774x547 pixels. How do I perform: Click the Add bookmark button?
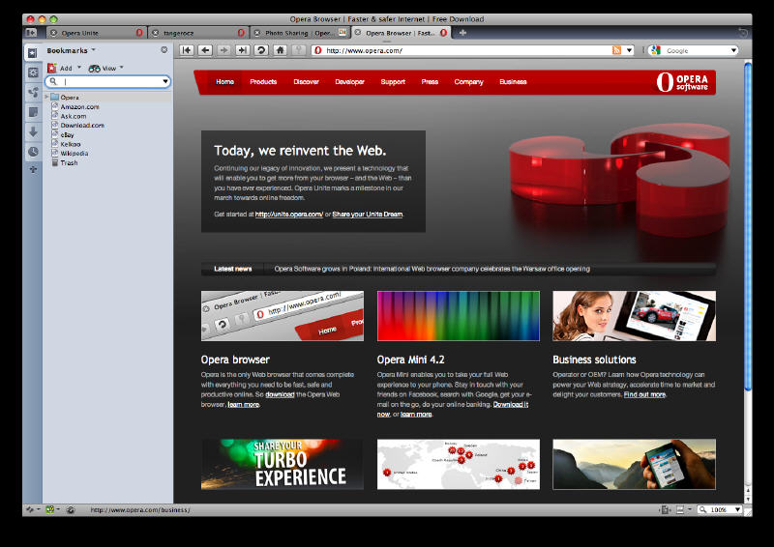[x=60, y=68]
